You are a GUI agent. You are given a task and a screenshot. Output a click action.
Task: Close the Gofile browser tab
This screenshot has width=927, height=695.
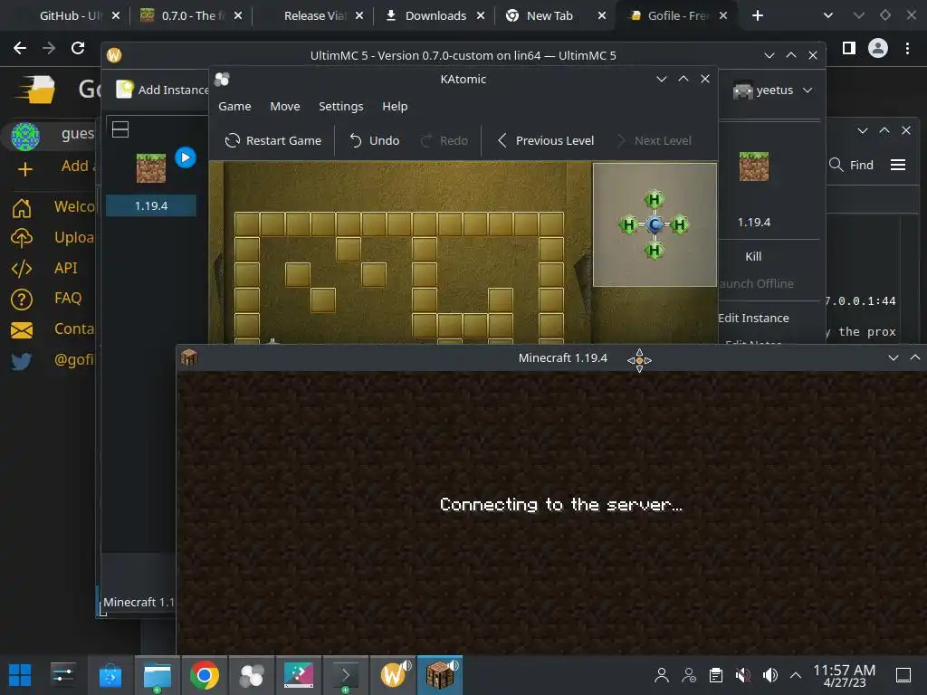pos(723,16)
